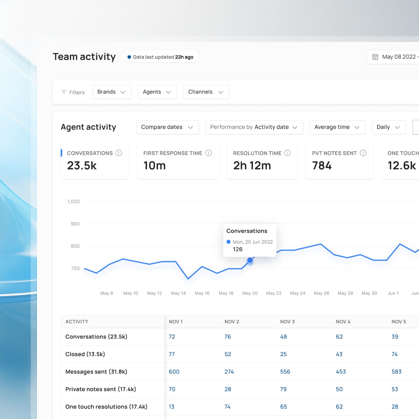Click One touch resolutions NOV 5 value 28

click(x=395, y=406)
